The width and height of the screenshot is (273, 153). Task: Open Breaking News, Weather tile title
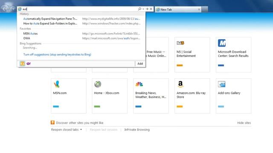pyautogui.click(x=151, y=95)
